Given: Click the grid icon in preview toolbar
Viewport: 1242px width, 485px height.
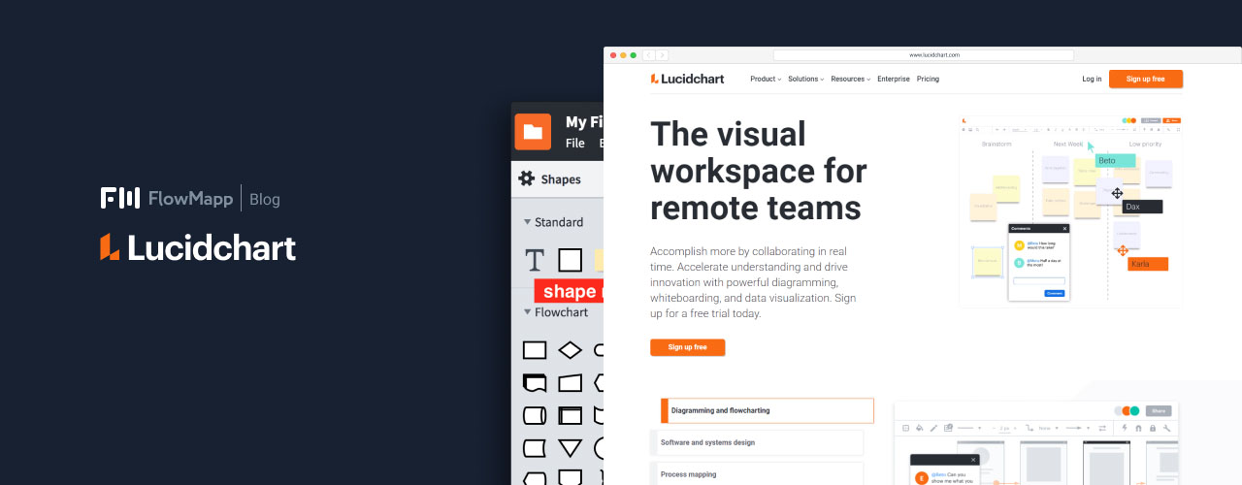Looking at the screenshot, I should [905, 428].
